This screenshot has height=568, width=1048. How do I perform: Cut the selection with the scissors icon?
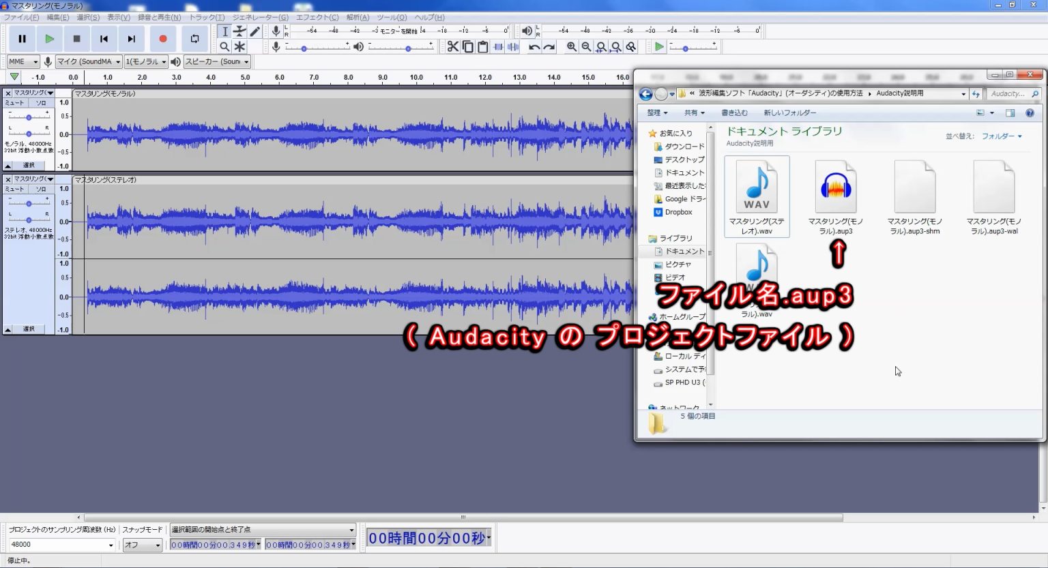click(x=452, y=46)
